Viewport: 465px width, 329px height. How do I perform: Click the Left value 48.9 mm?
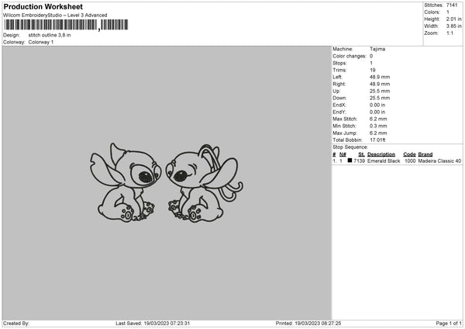click(380, 77)
